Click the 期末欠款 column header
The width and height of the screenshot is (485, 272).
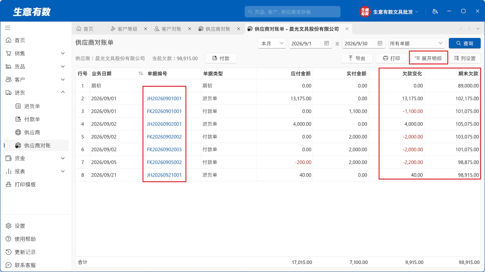pos(452,74)
